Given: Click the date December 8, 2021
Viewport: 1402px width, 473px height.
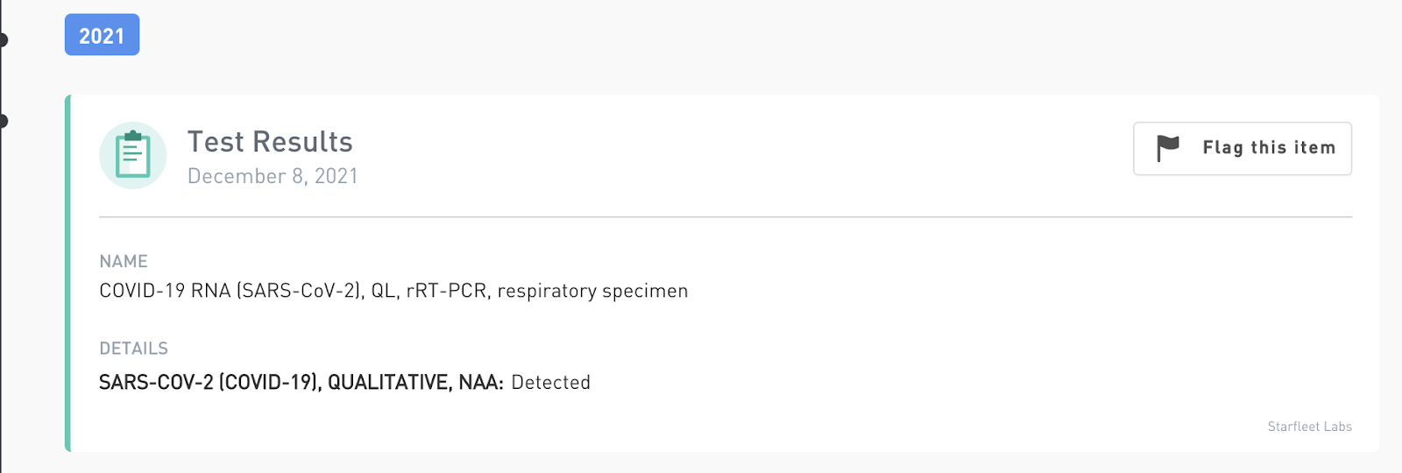Looking at the screenshot, I should 273,176.
